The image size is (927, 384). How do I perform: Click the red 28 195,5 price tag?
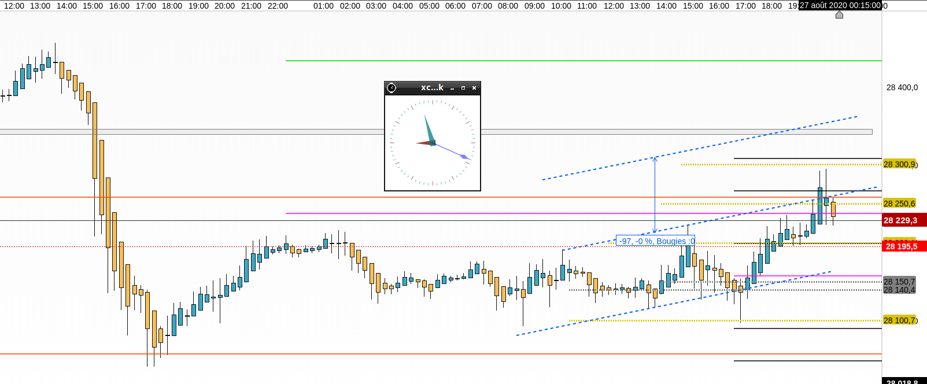[x=904, y=246]
